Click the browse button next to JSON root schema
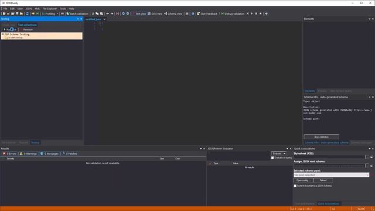 click(367, 165)
